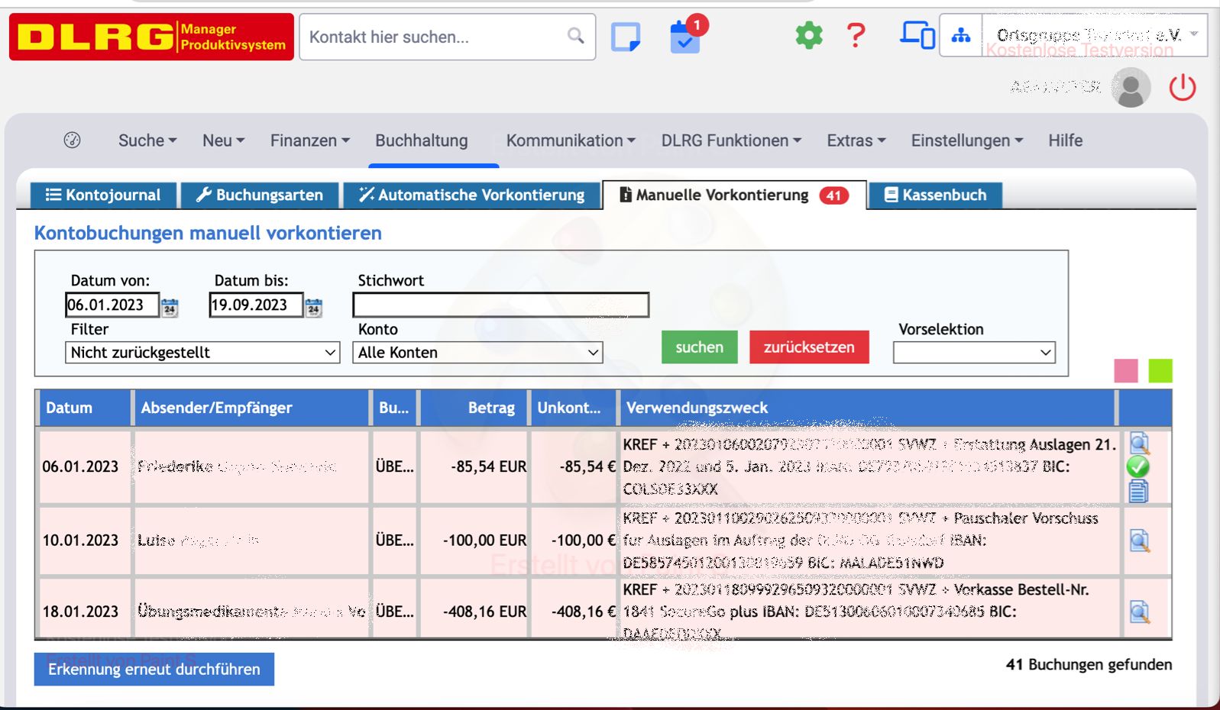Click the Datum von date field
The image size is (1220, 710).
tap(112, 305)
